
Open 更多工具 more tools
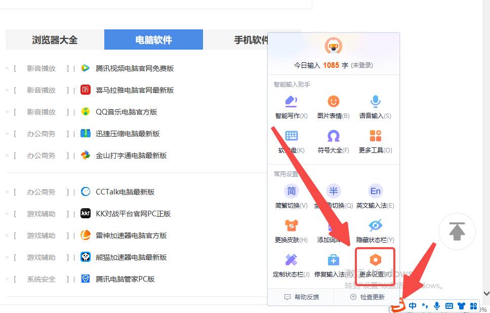(375, 142)
